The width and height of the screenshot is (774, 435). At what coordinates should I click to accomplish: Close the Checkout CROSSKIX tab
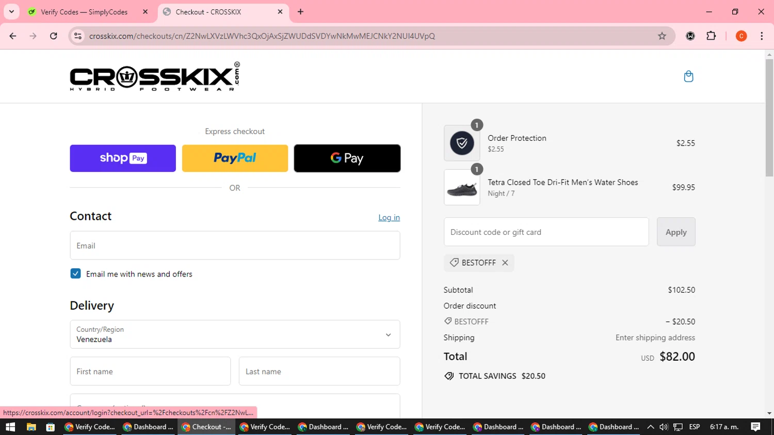click(x=280, y=11)
